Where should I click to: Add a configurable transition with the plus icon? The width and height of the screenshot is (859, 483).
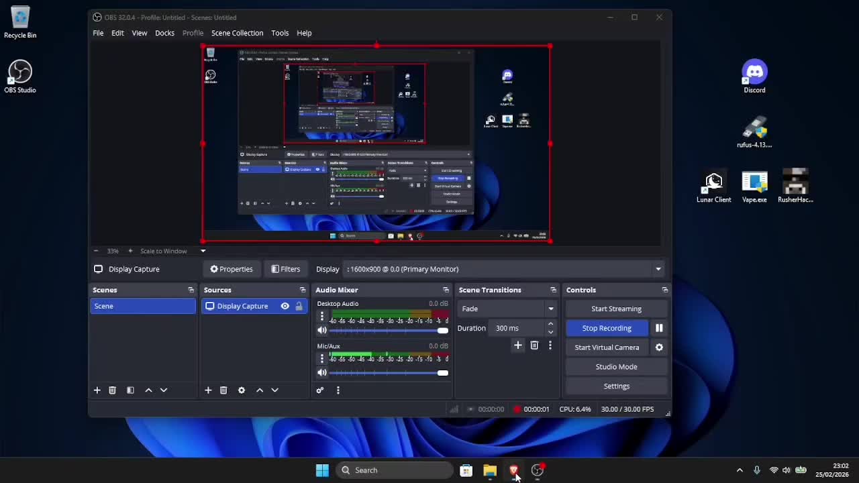517,345
